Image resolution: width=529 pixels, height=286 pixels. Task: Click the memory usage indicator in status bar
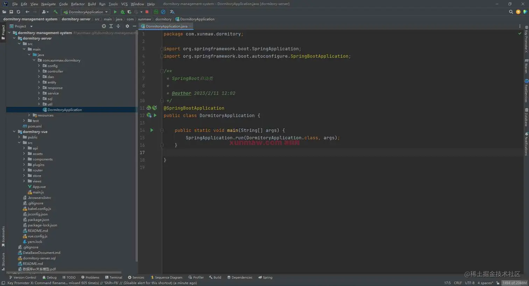514,283
